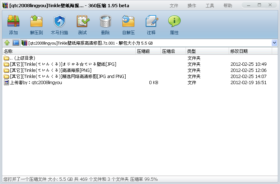This screenshot has width=280, height=184.
Task: Click the computer icon in address bar
Action: 16,43
